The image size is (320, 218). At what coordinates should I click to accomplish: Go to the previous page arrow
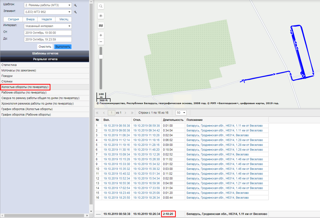tap(104, 112)
